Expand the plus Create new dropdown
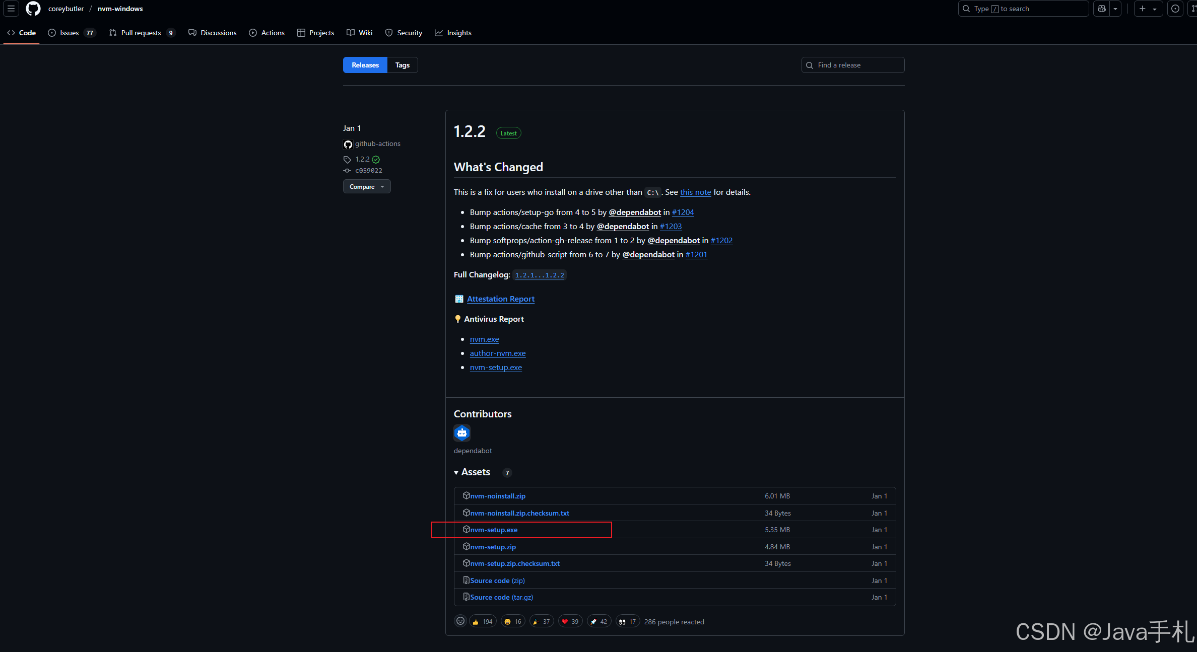 [1148, 9]
